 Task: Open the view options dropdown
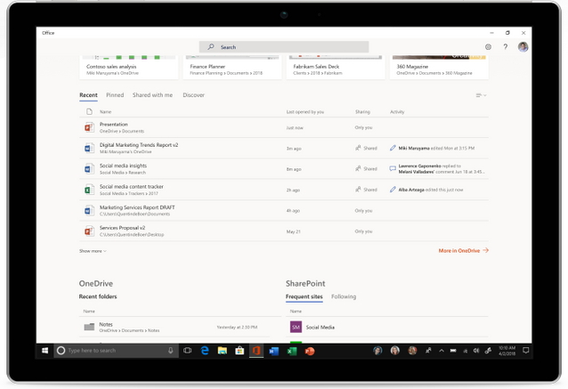pyautogui.click(x=481, y=95)
